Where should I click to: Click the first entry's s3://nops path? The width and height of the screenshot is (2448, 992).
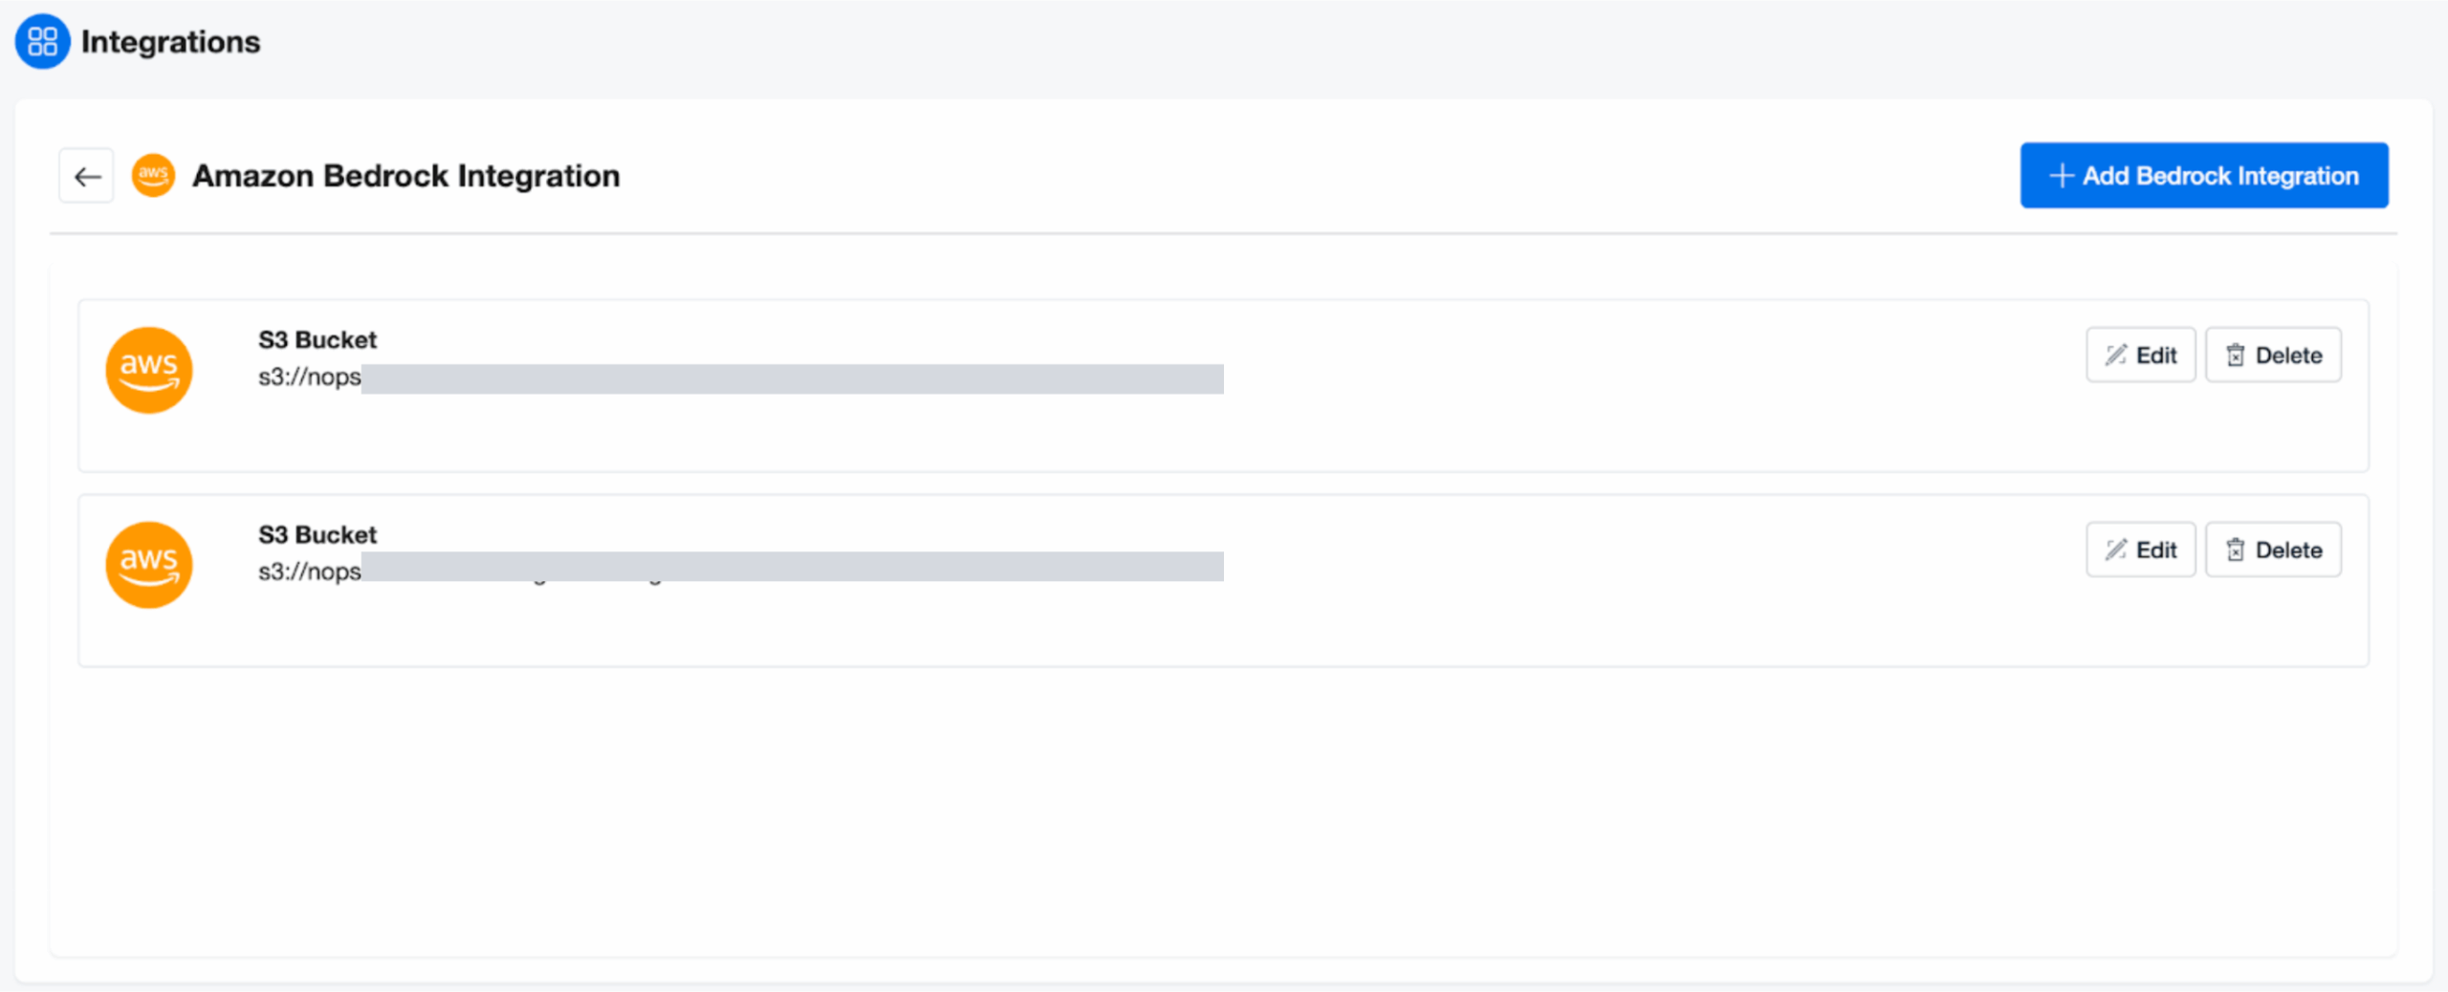310,377
